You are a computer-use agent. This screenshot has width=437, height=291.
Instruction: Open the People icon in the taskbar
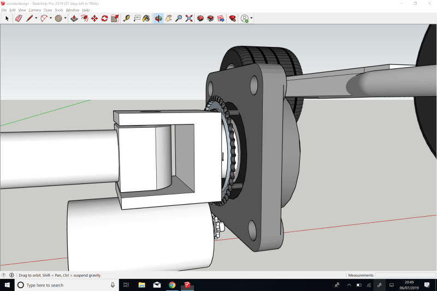(337, 285)
